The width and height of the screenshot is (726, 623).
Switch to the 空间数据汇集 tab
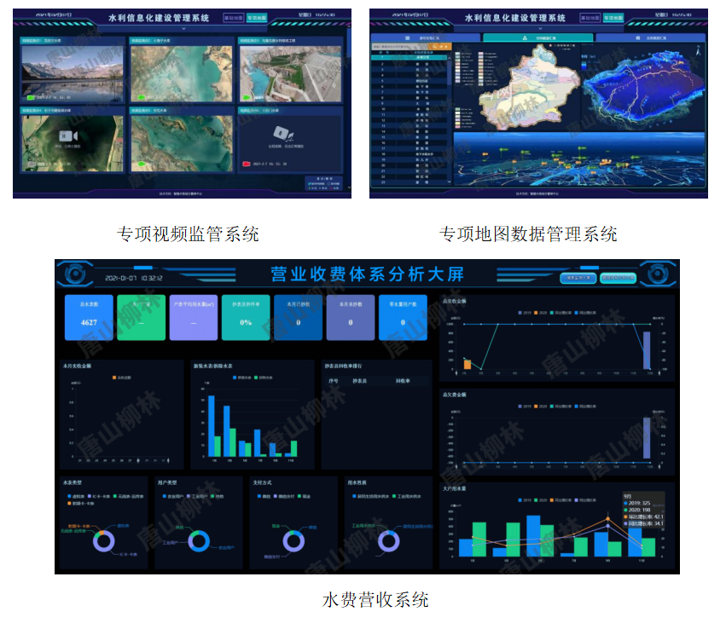pos(537,37)
